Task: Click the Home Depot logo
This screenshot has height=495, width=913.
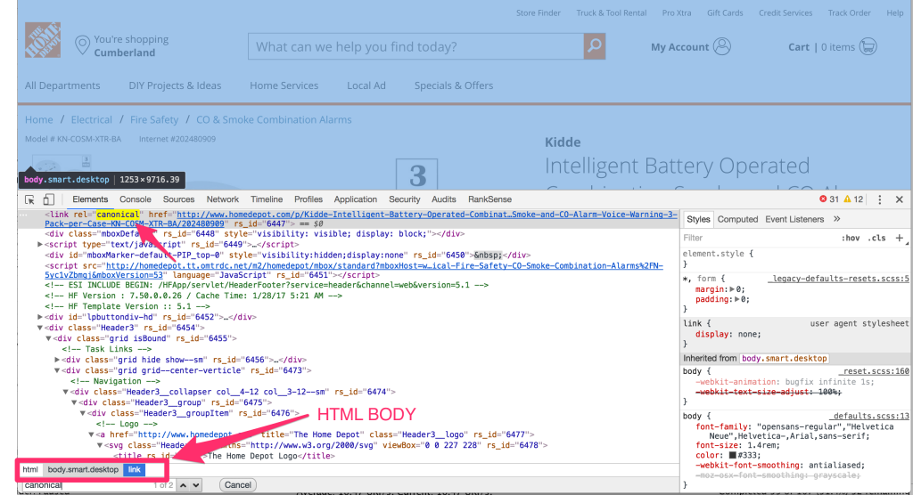Action: (x=43, y=40)
